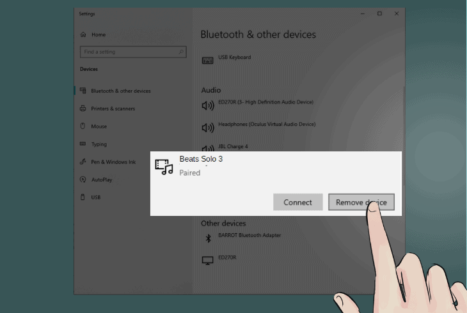The width and height of the screenshot is (467, 313).
Task: Maximize the Settings window
Action: pyautogui.click(x=379, y=13)
